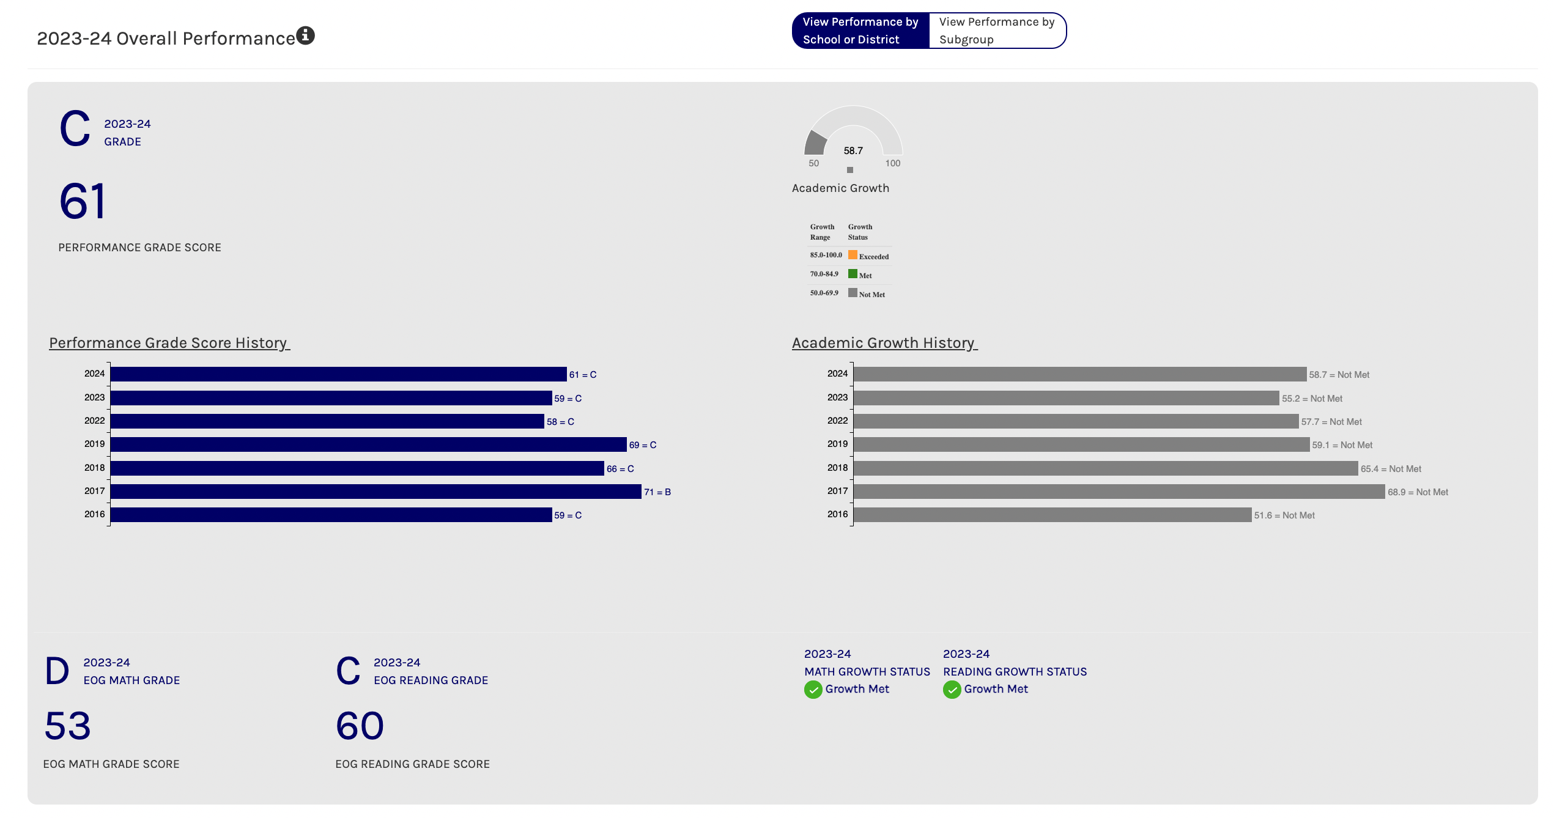Click the 2019 bar labeled 69 = C

coord(368,444)
